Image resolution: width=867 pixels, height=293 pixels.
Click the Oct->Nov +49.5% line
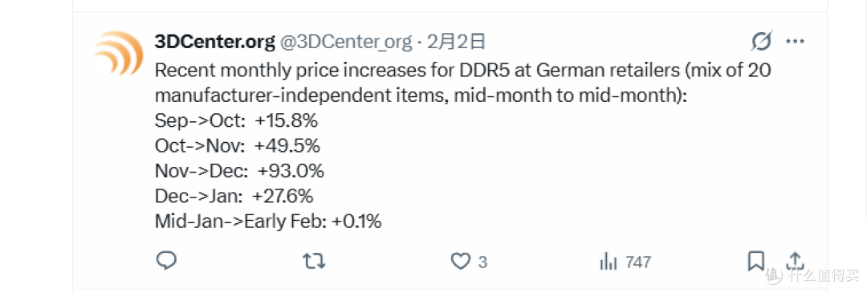tap(238, 146)
